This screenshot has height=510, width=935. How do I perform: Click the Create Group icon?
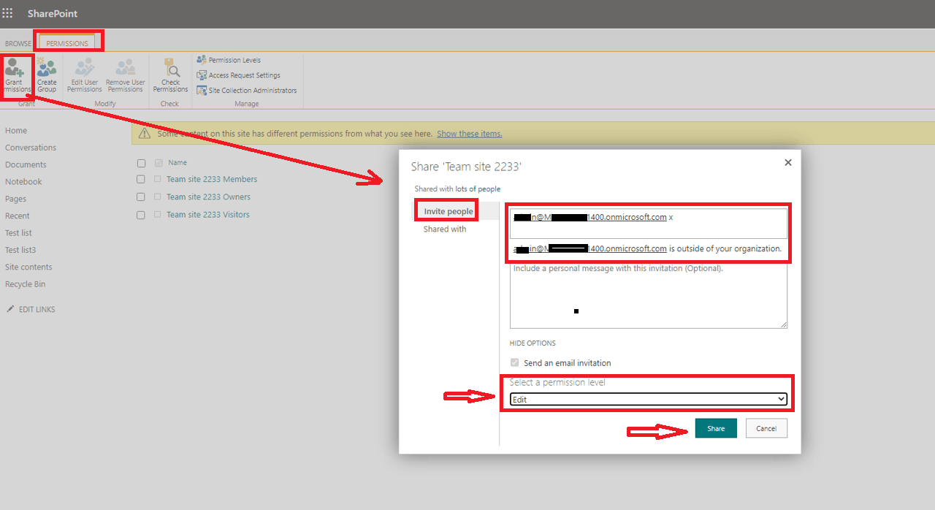47,73
